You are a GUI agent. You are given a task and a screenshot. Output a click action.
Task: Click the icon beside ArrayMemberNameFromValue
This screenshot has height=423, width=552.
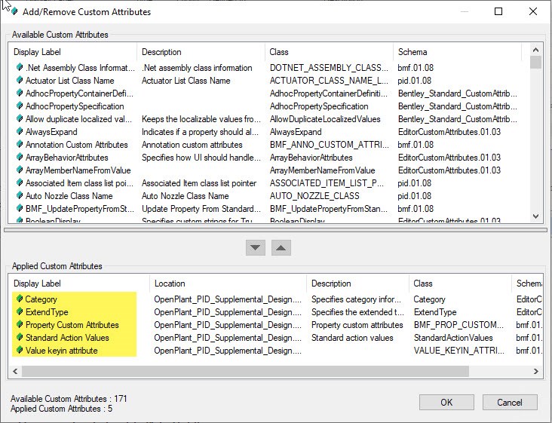point(20,170)
